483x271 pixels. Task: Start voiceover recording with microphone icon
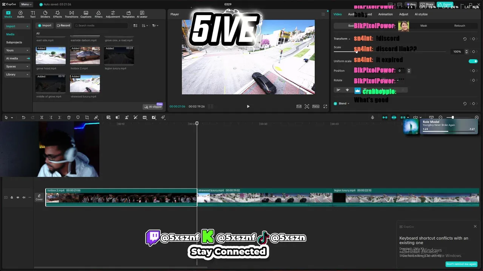click(x=372, y=117)
